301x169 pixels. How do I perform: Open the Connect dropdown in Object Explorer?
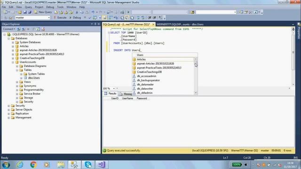click(9, 29)
